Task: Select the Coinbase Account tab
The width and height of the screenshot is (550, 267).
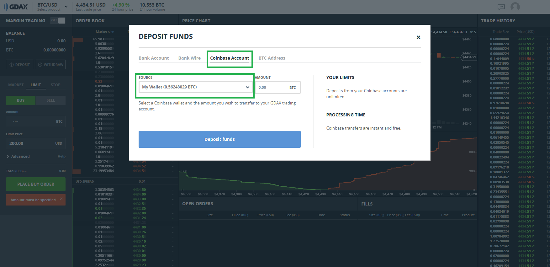Action: (230, 58)
